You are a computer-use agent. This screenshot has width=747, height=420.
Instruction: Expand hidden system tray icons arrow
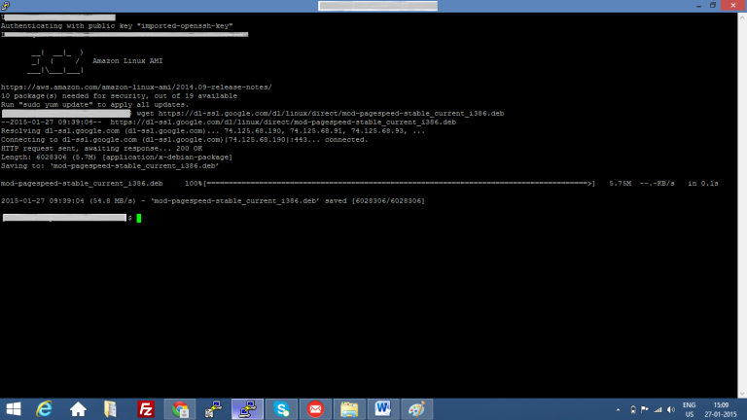click(620, 409)
